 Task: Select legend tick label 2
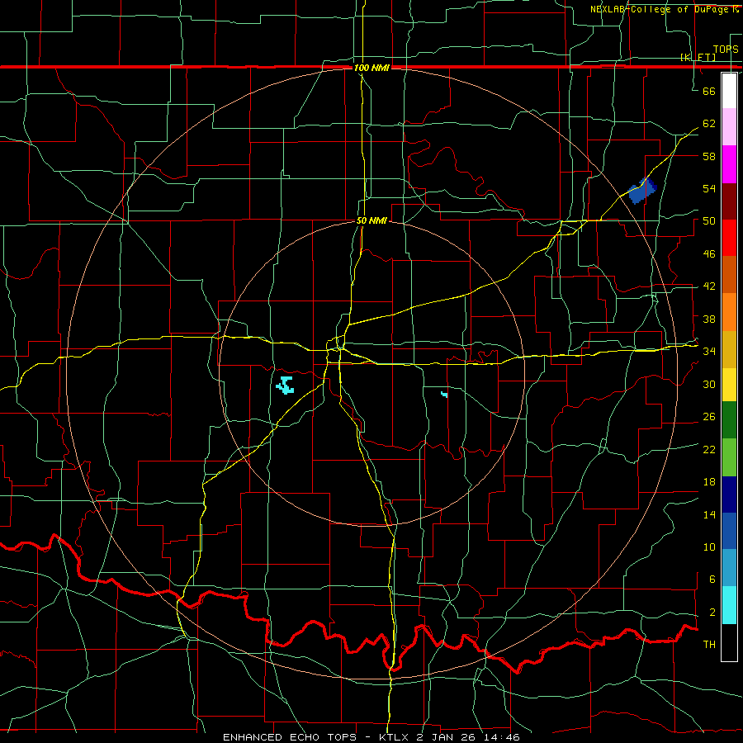712,613
